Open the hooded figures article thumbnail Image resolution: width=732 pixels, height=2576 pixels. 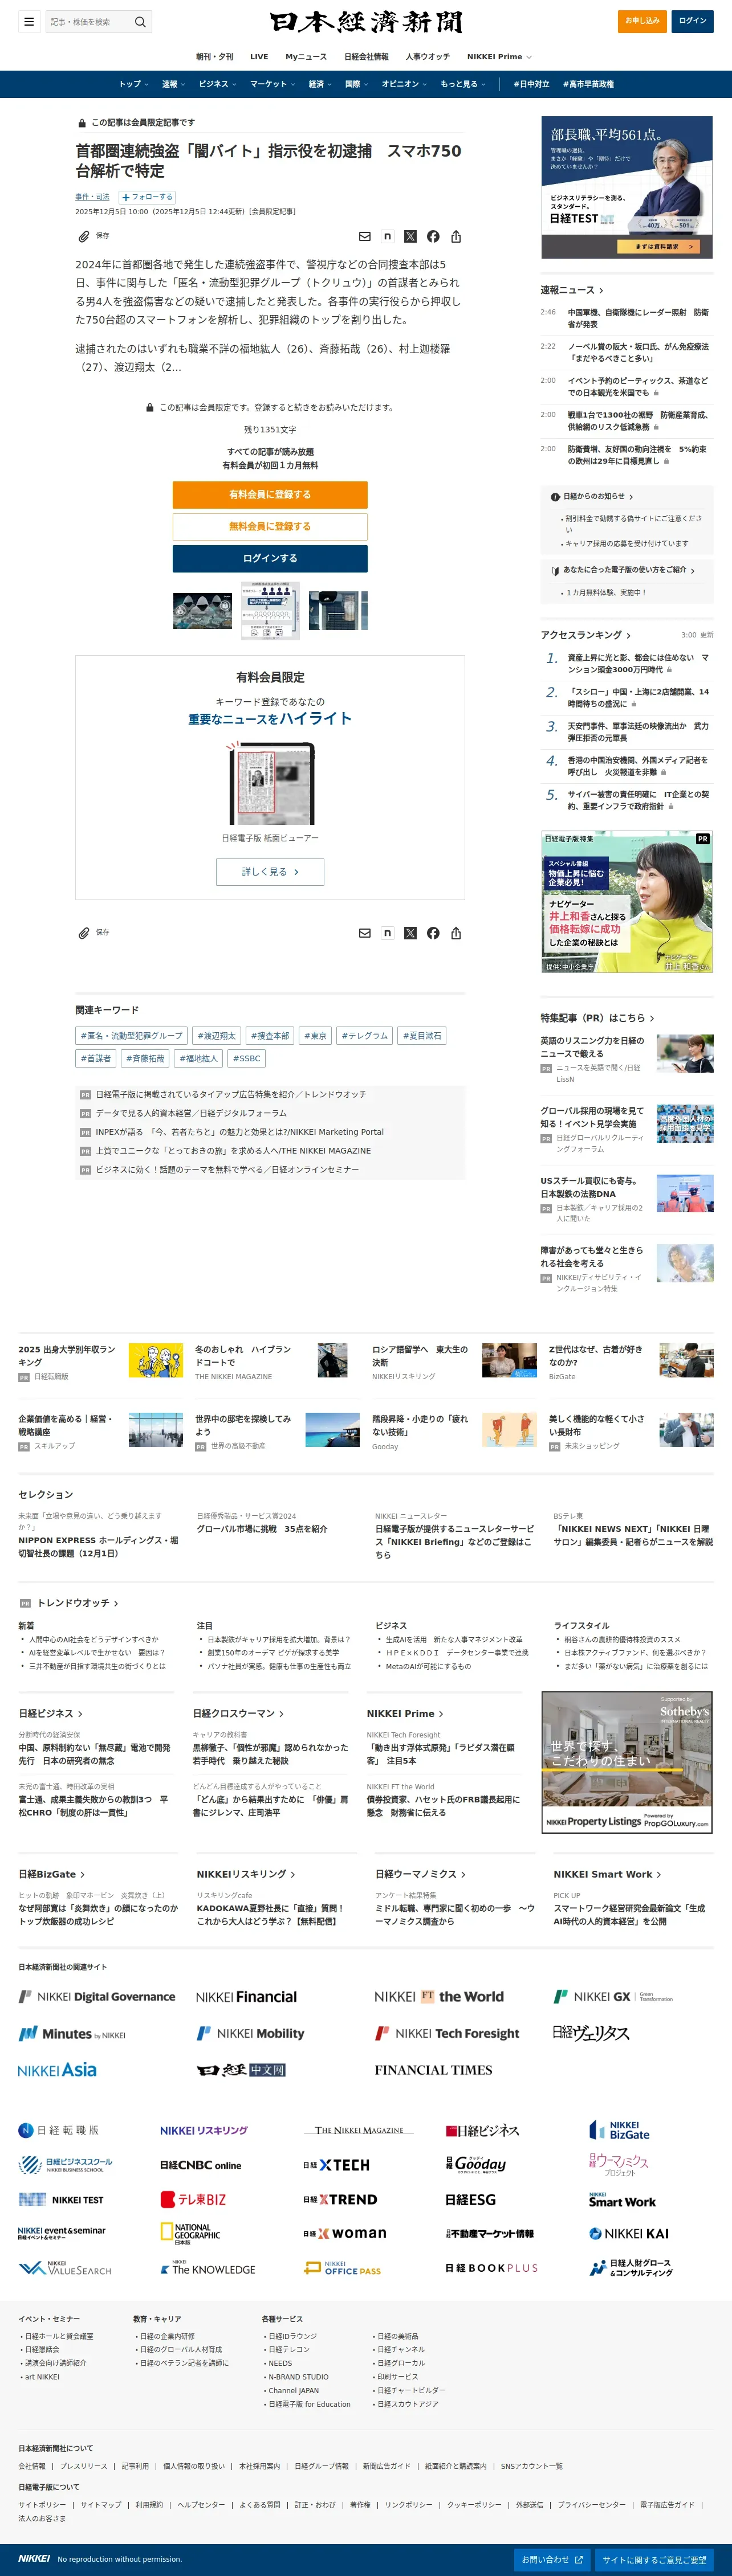(x=202, y=610)
